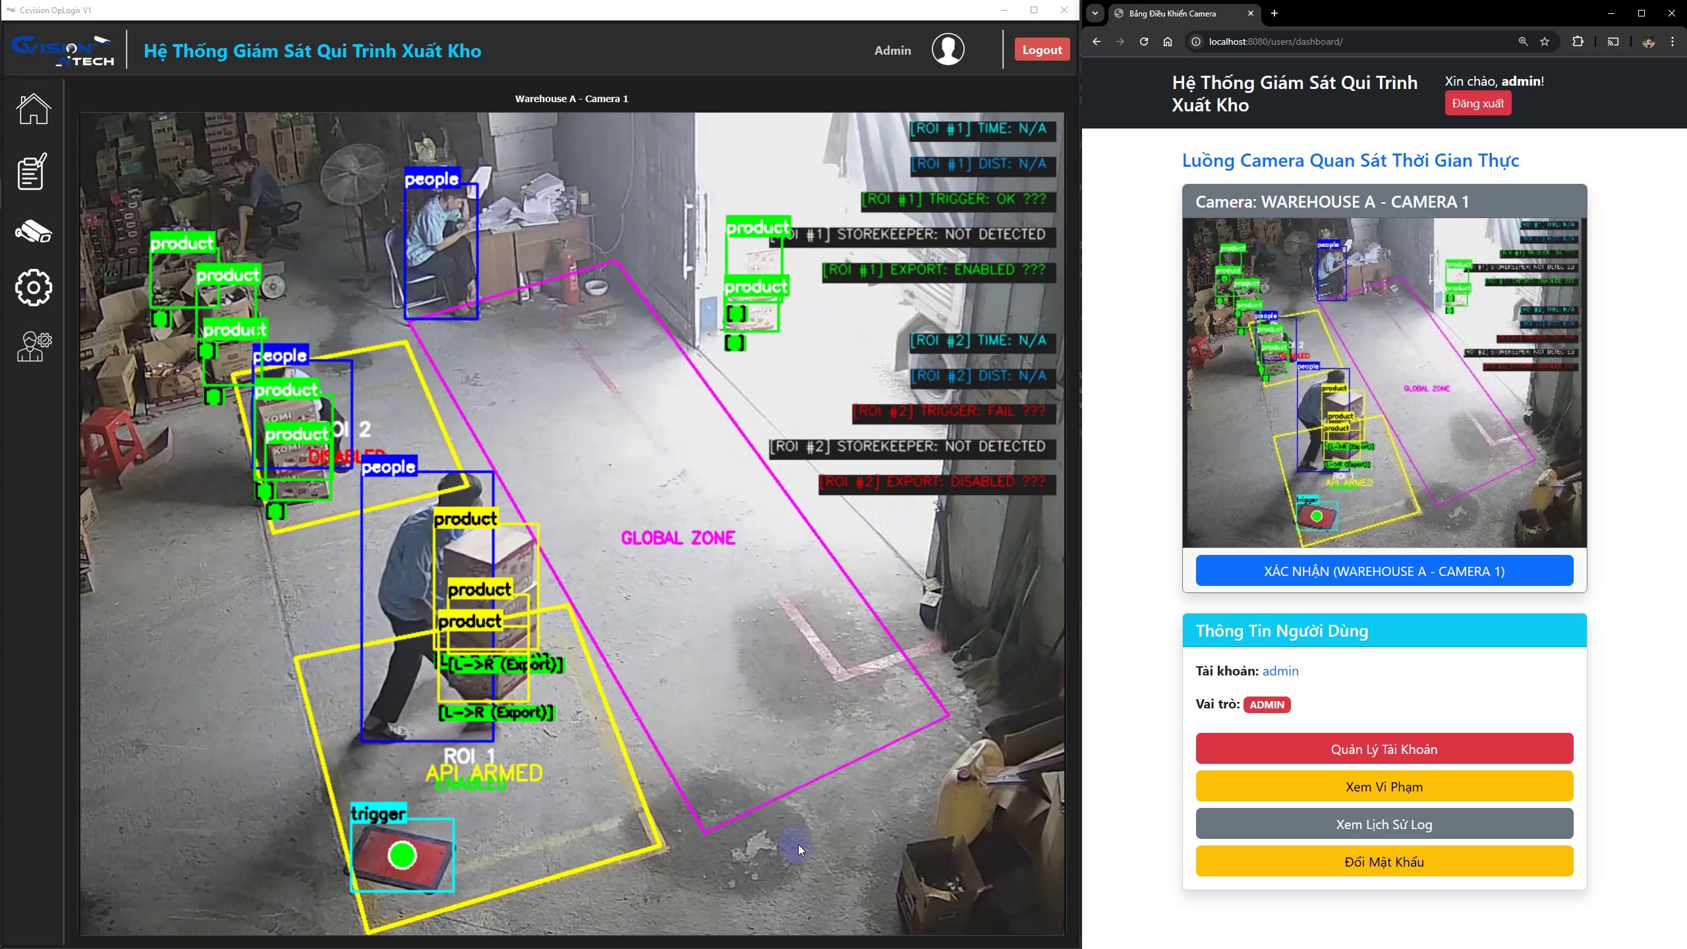The image size is (1687, 949).
Task: Click the red Logout button
Action: click(1042, 49)
